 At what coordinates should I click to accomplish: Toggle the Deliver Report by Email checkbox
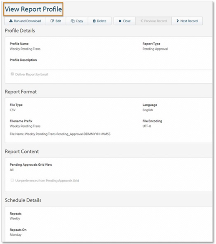[x=12, y=74]
